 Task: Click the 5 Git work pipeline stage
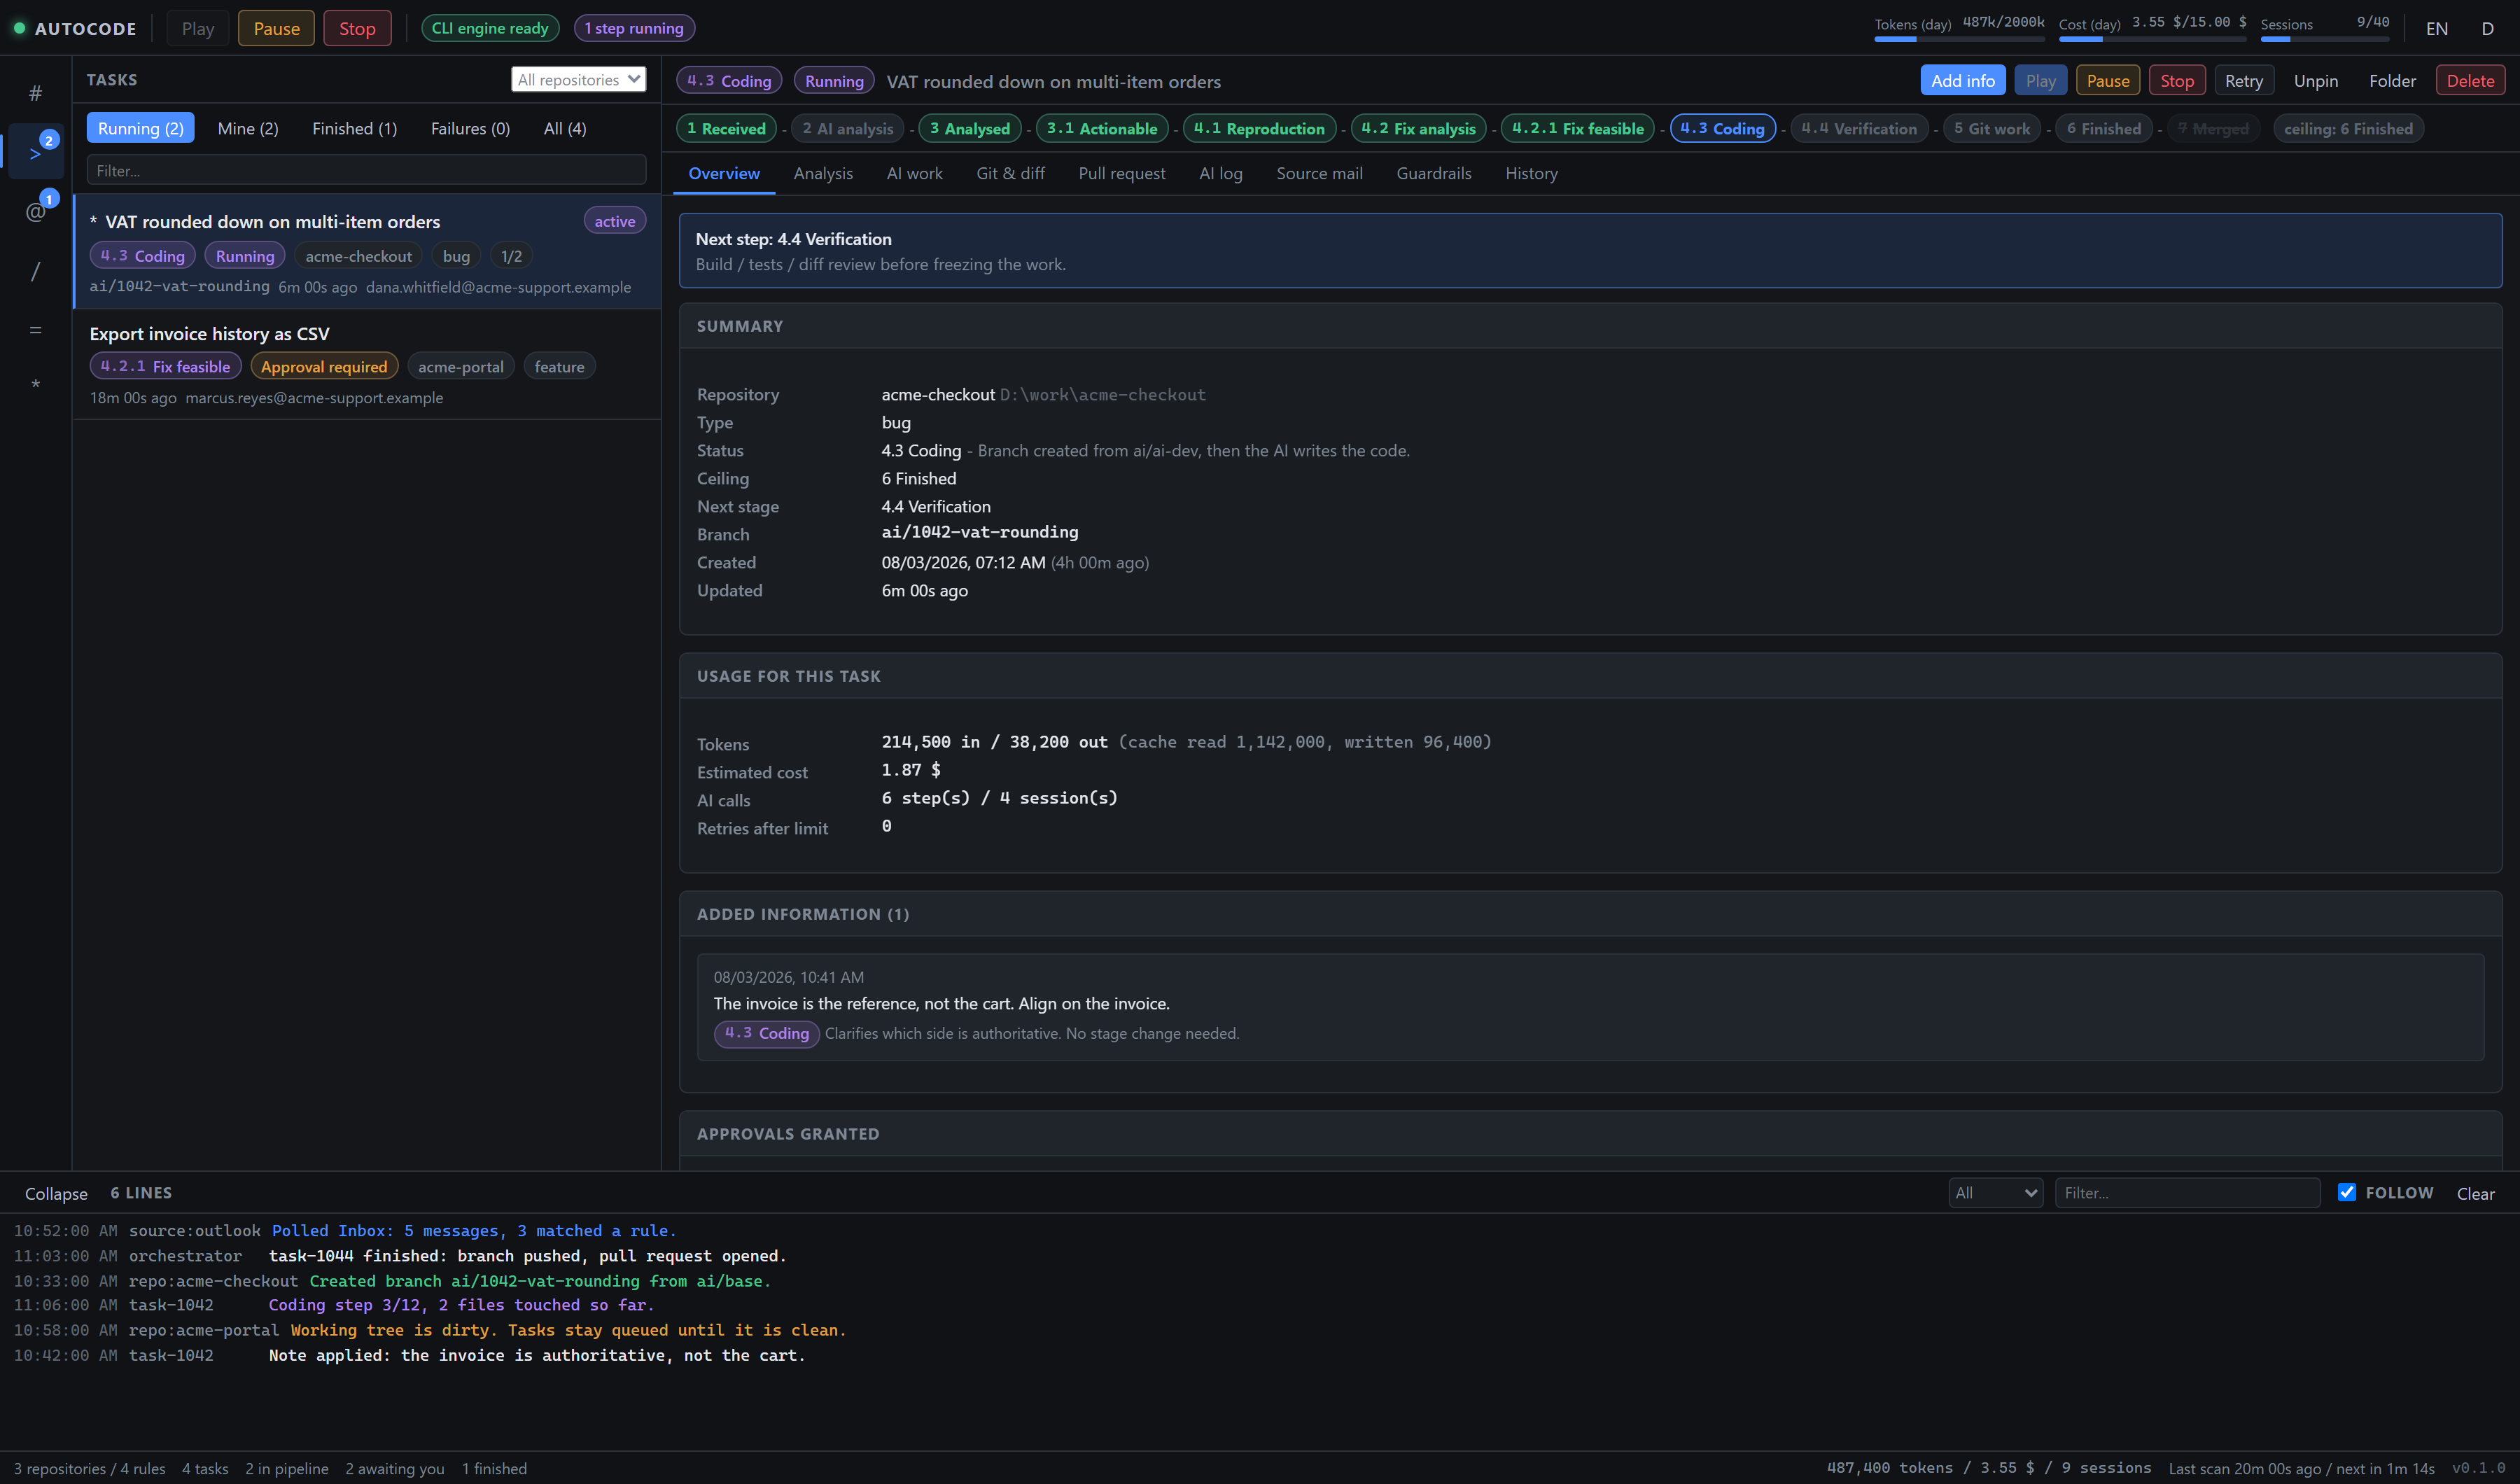point(1992,128)
